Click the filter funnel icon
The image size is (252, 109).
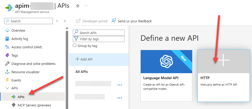pyautogui.click(x=76, y=39)
